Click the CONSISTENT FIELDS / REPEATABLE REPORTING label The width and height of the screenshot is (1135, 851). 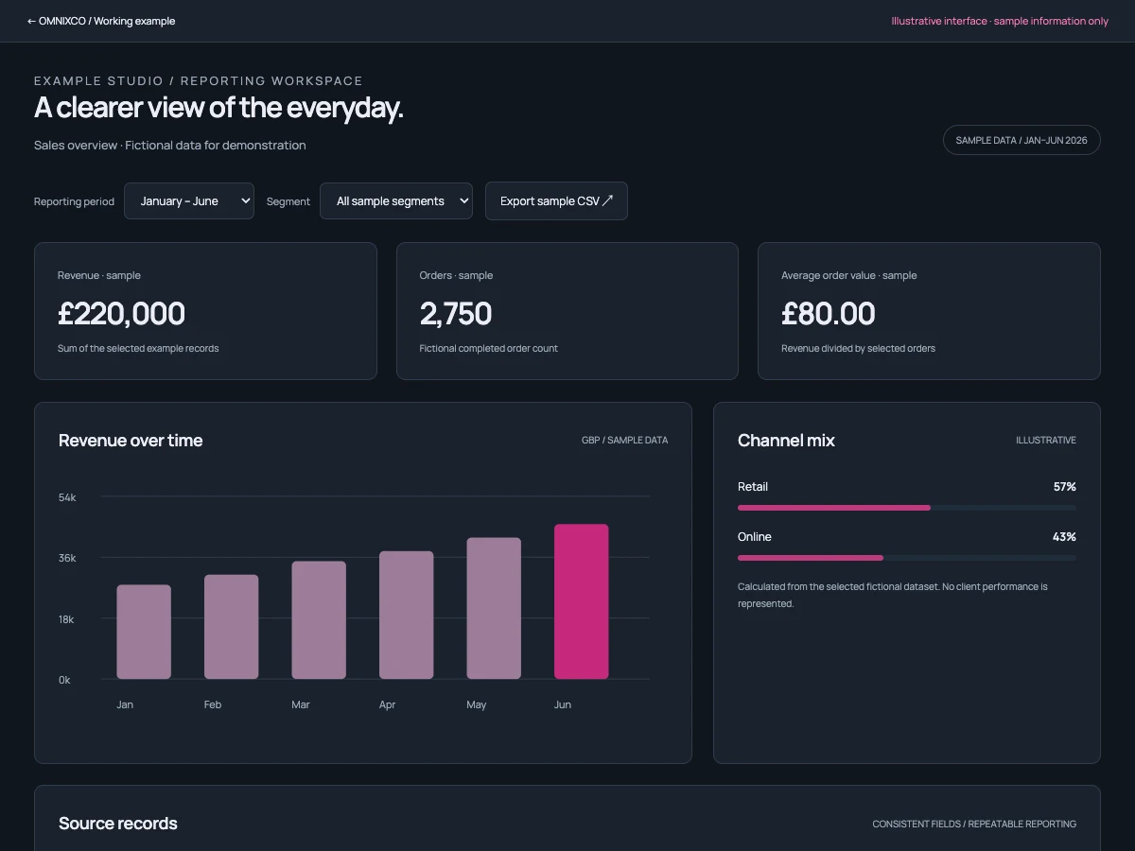pos(974,825)
